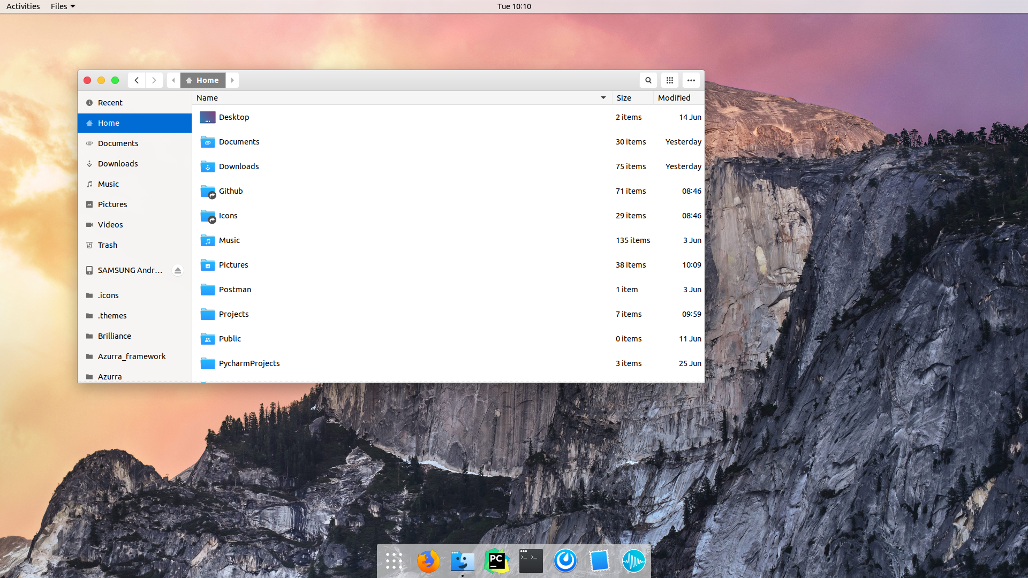Select the Home tab in the path bar
Image resolution: width=1028 pixels, height=578 pixels.
[202, 80]
